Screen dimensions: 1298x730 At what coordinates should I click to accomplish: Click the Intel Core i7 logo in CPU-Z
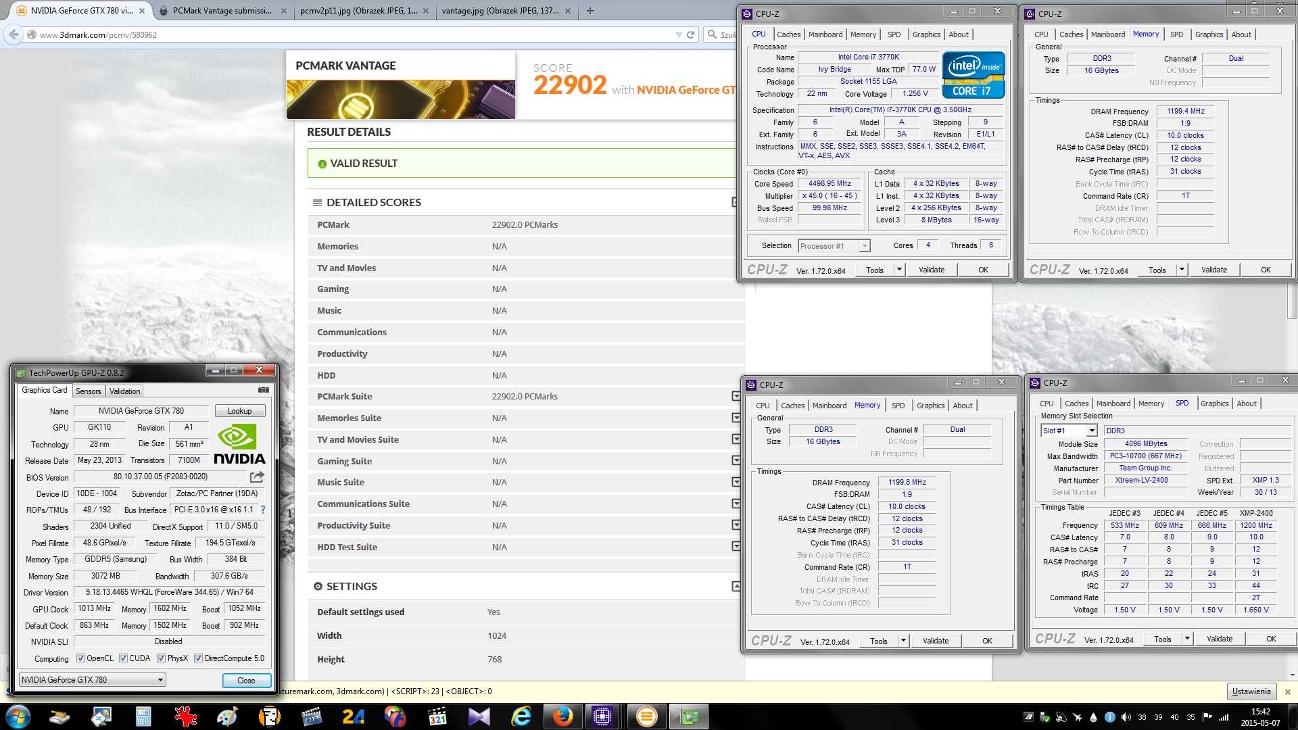973,75
